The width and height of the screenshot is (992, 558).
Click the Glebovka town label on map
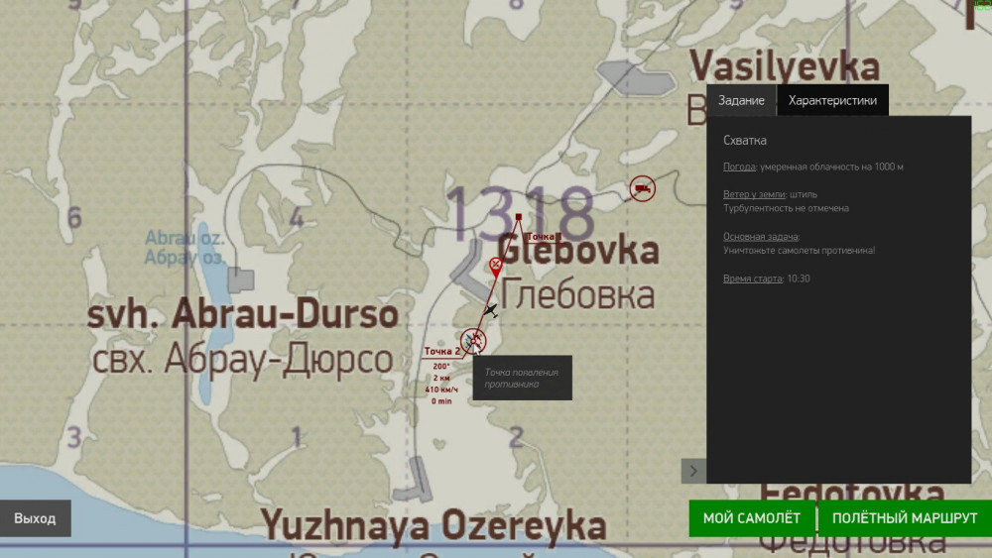[x=579, y=250]
